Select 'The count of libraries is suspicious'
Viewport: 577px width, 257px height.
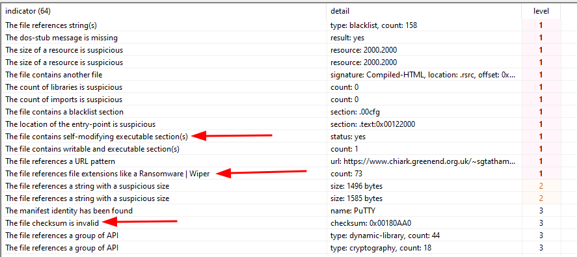(x=64, y=87)
